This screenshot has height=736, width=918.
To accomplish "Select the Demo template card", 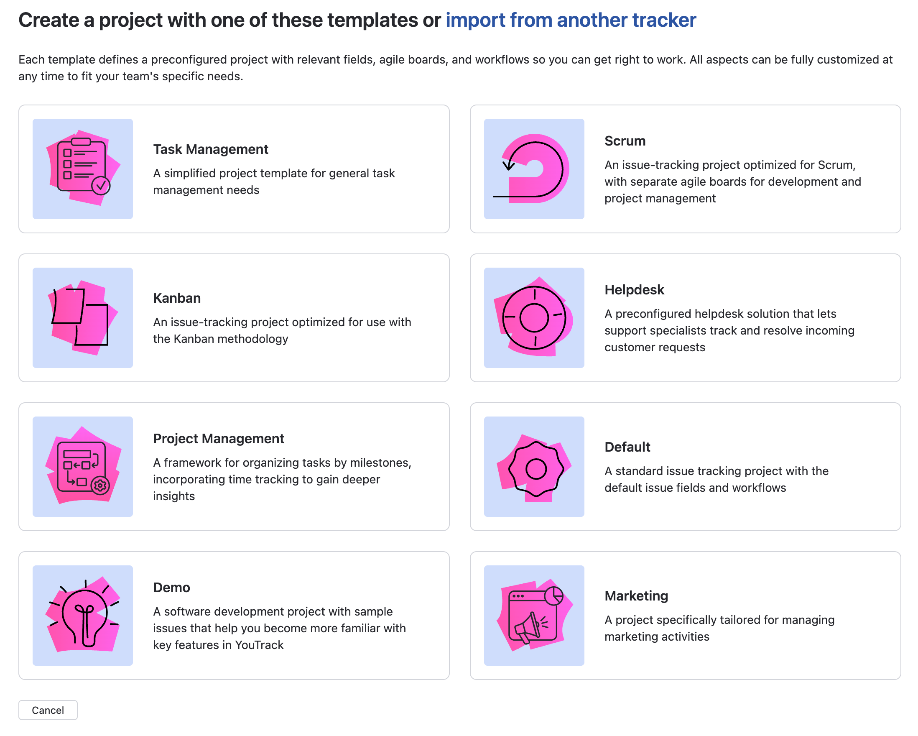I will pos(234,615).
